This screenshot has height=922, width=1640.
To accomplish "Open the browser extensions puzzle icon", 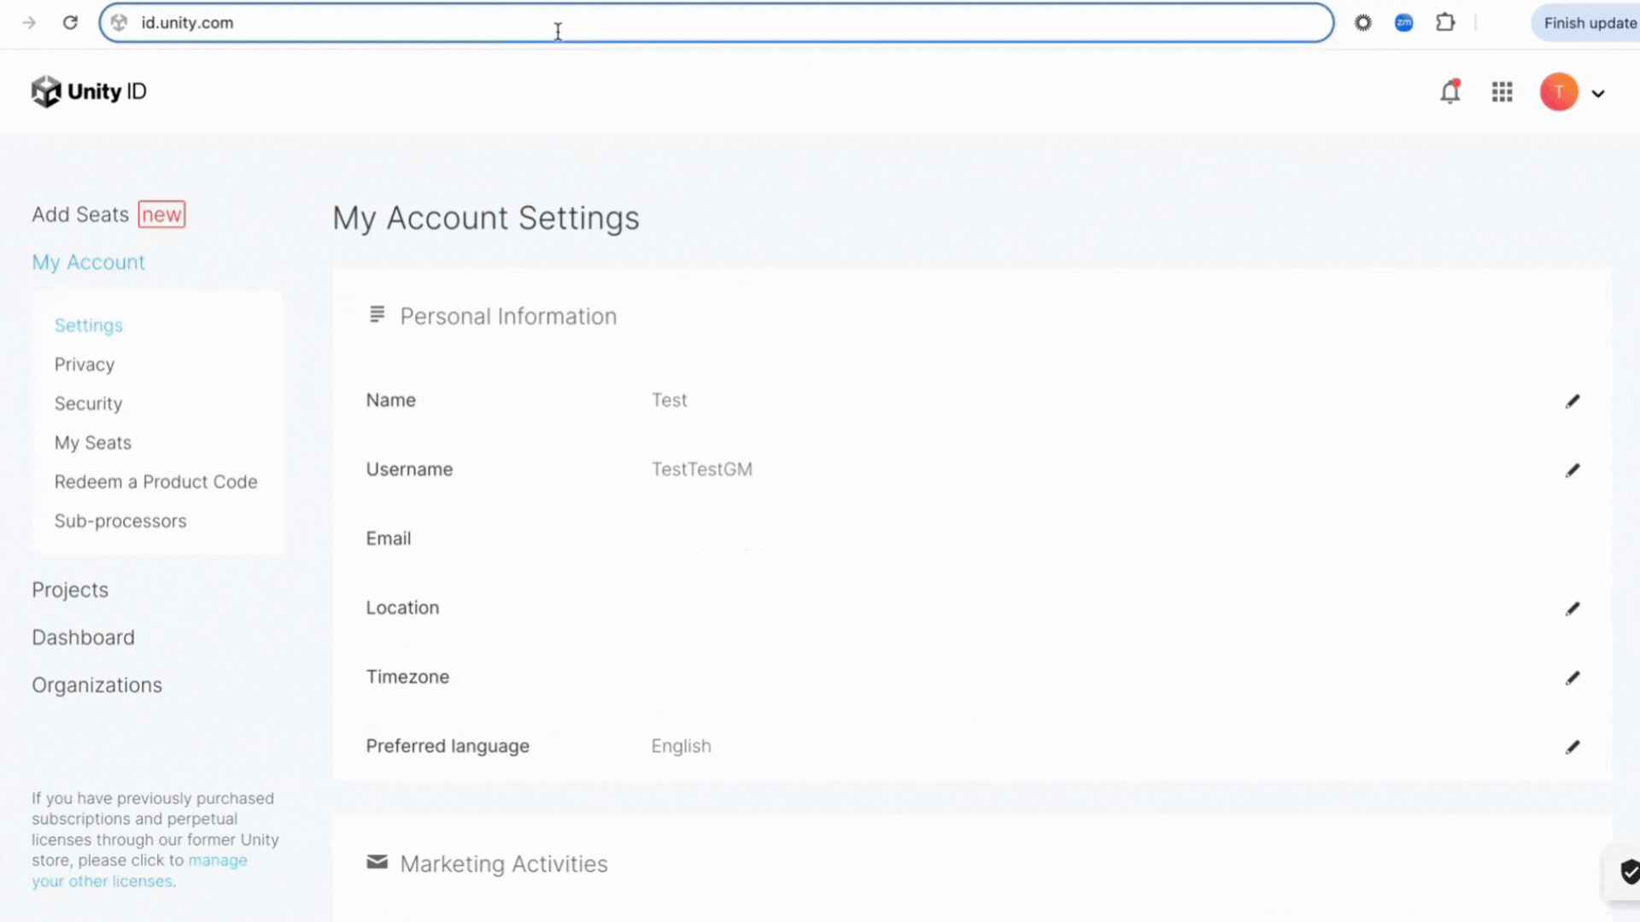I will 1445,23.
